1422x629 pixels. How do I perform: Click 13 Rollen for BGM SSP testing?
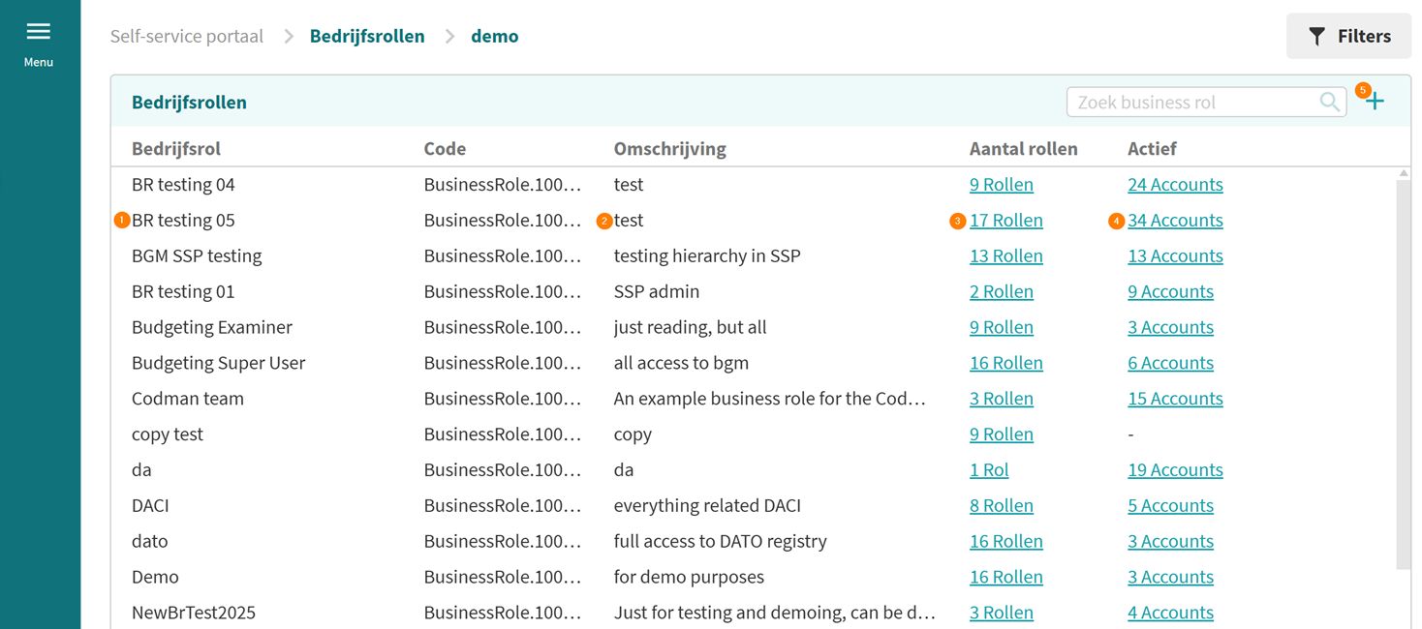1005,256
